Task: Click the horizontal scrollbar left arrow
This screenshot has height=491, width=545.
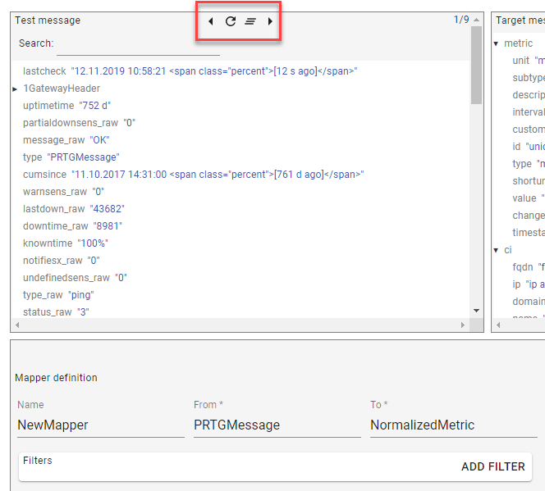Action: 18,325
